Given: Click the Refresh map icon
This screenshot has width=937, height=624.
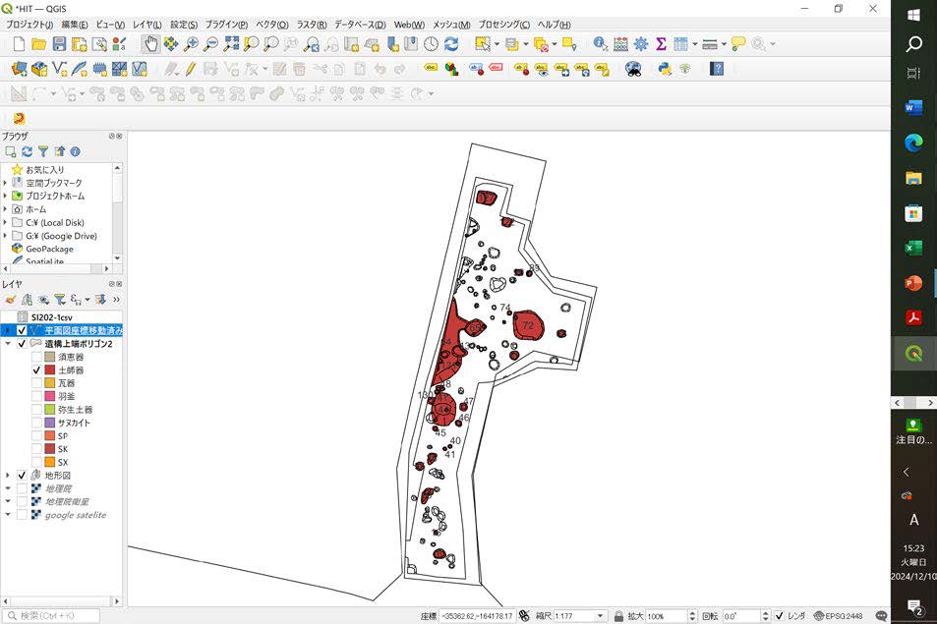Looking at the screenshot, I should (451, 44).
